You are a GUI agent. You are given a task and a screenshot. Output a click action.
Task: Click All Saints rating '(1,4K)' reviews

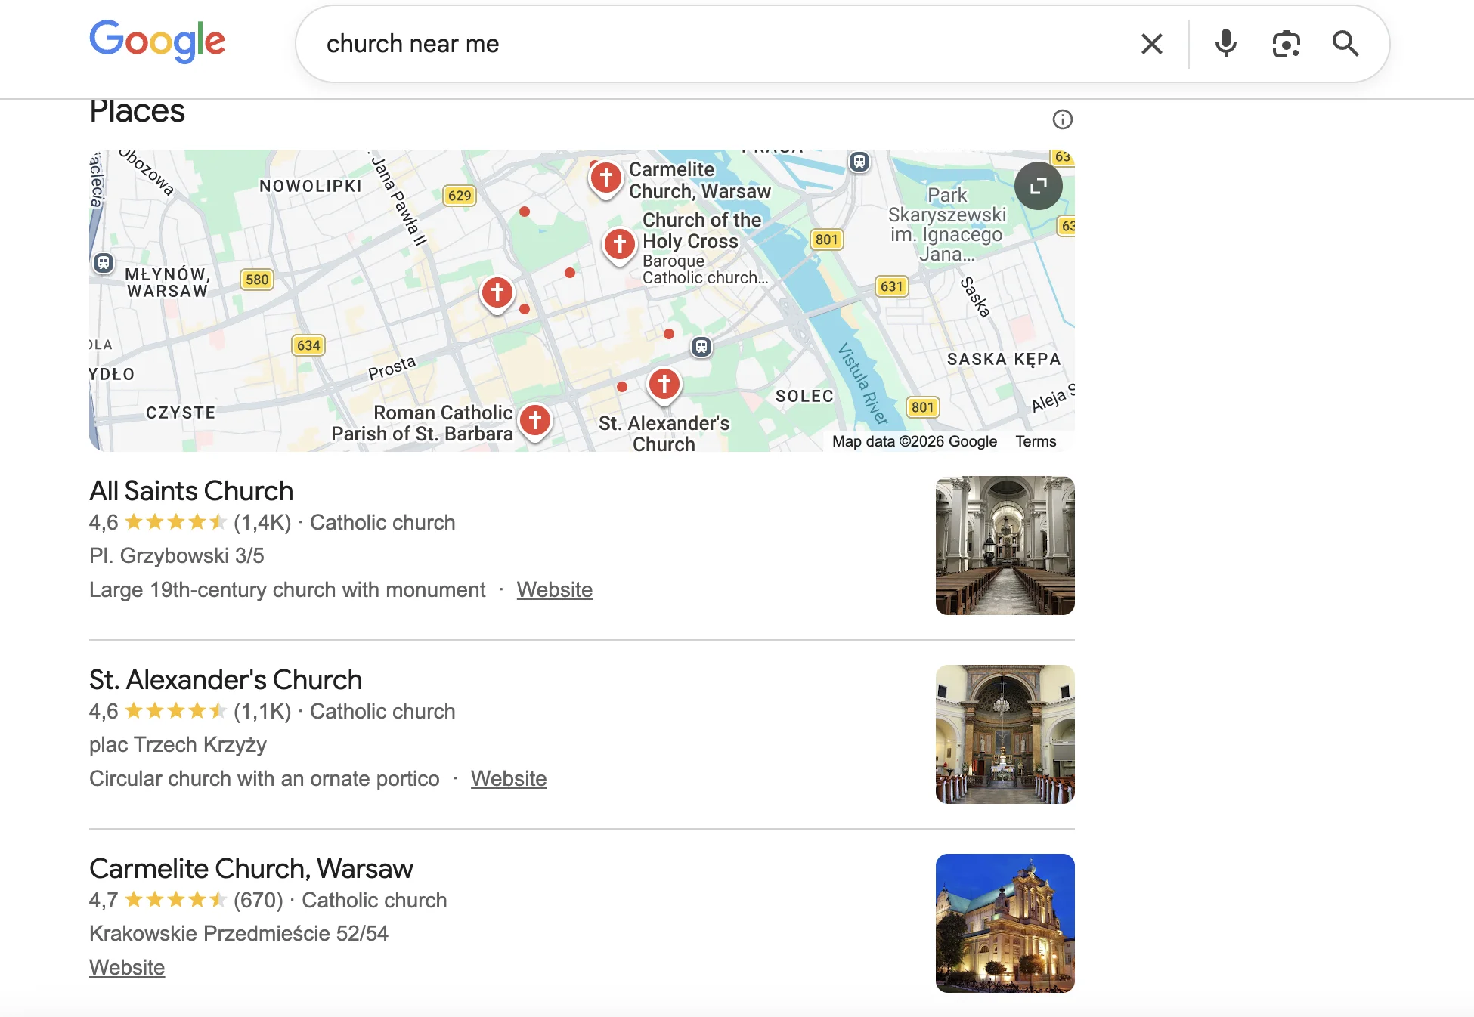click(262, 523)
